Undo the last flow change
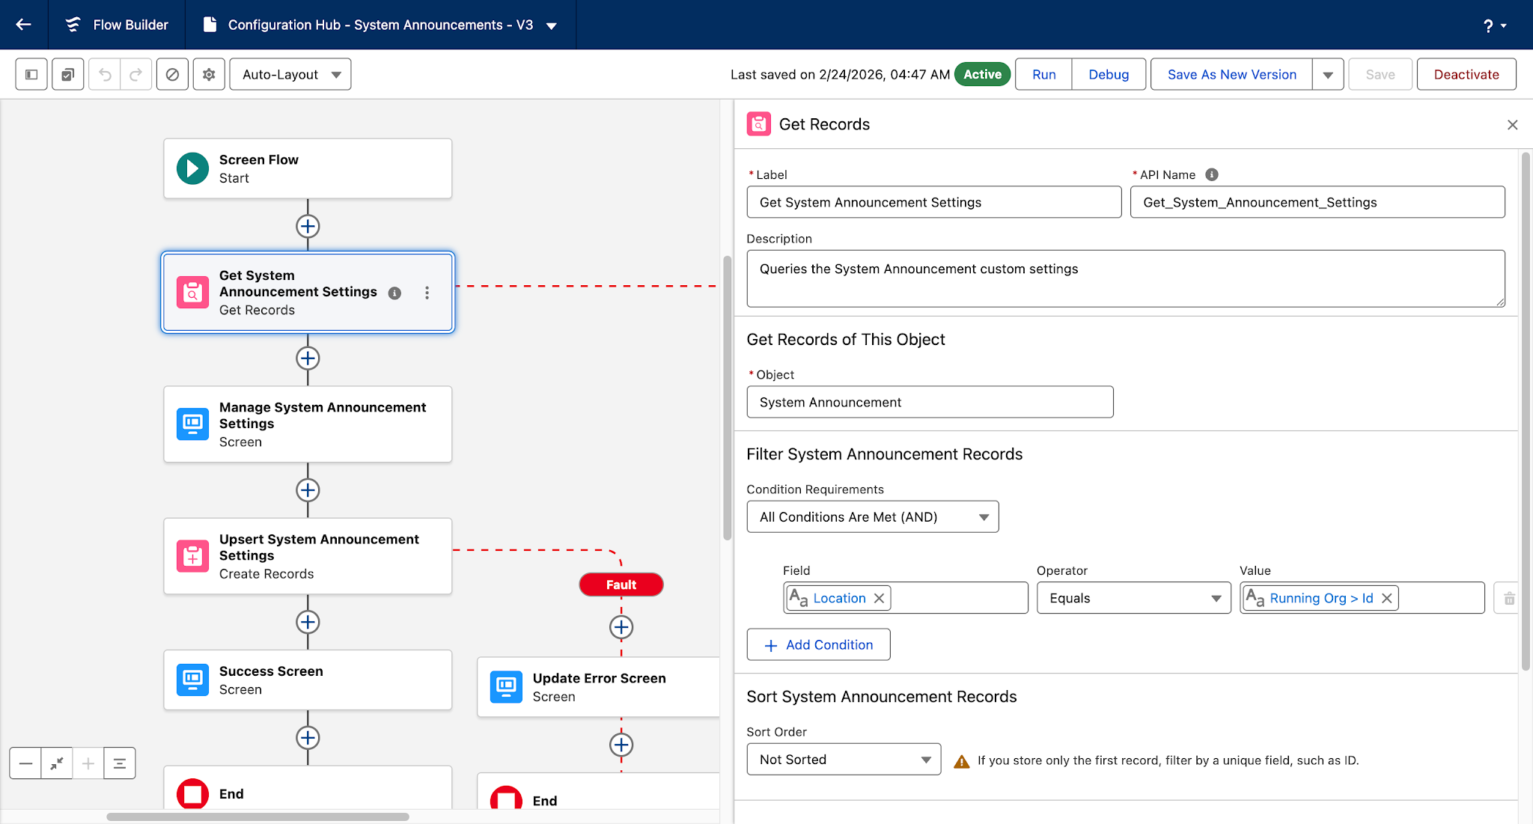The height and width of the screenshot is (824, 1533). pyautogui.click(x=106, y=74)
